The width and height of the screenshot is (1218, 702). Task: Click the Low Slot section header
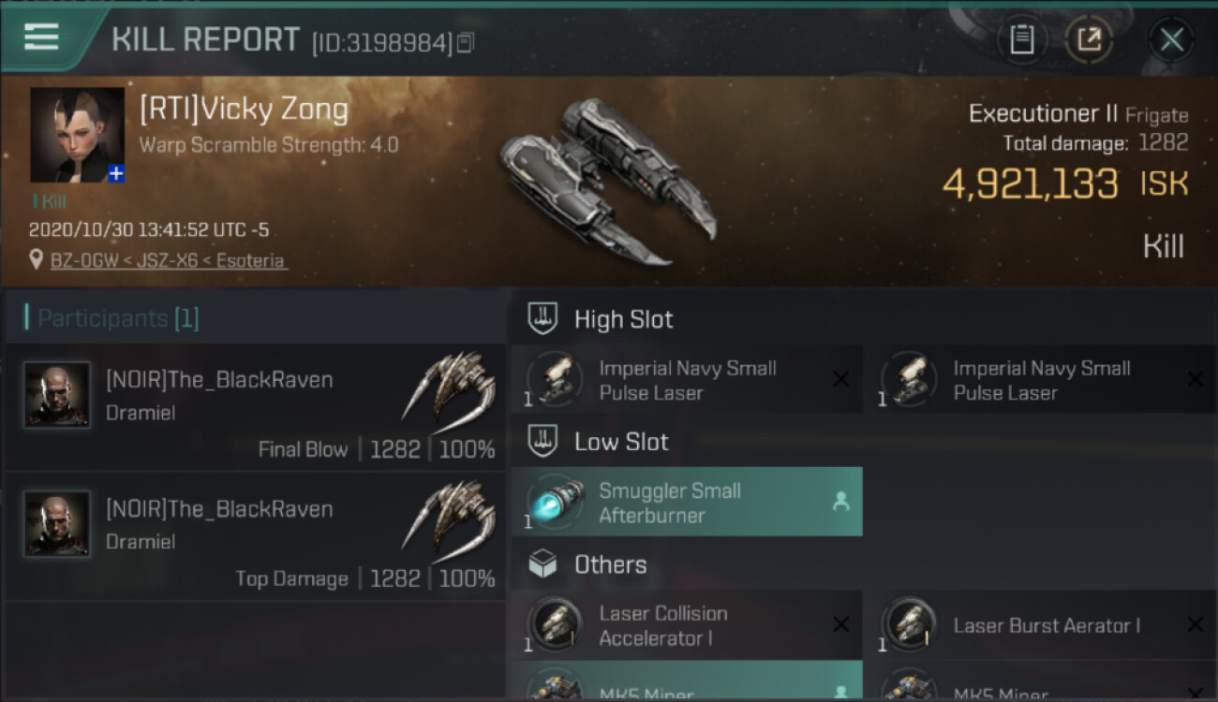click(x=621, y=442)
